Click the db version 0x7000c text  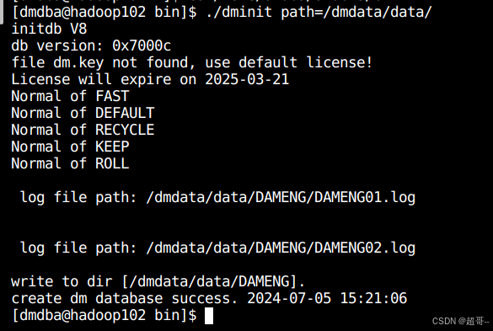(91, 45)
